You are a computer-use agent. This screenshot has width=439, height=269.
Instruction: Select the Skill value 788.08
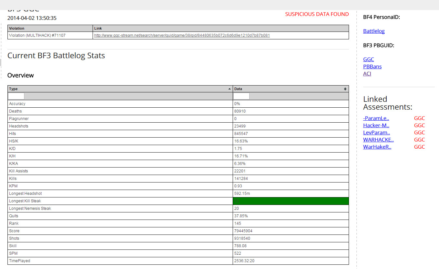coord(240,246)
